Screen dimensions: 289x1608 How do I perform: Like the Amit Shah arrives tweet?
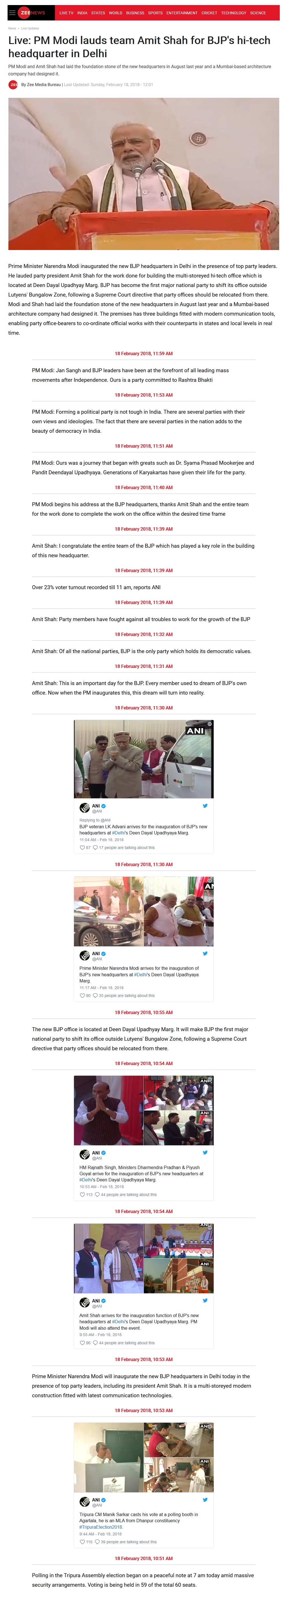coord(82,1343)
